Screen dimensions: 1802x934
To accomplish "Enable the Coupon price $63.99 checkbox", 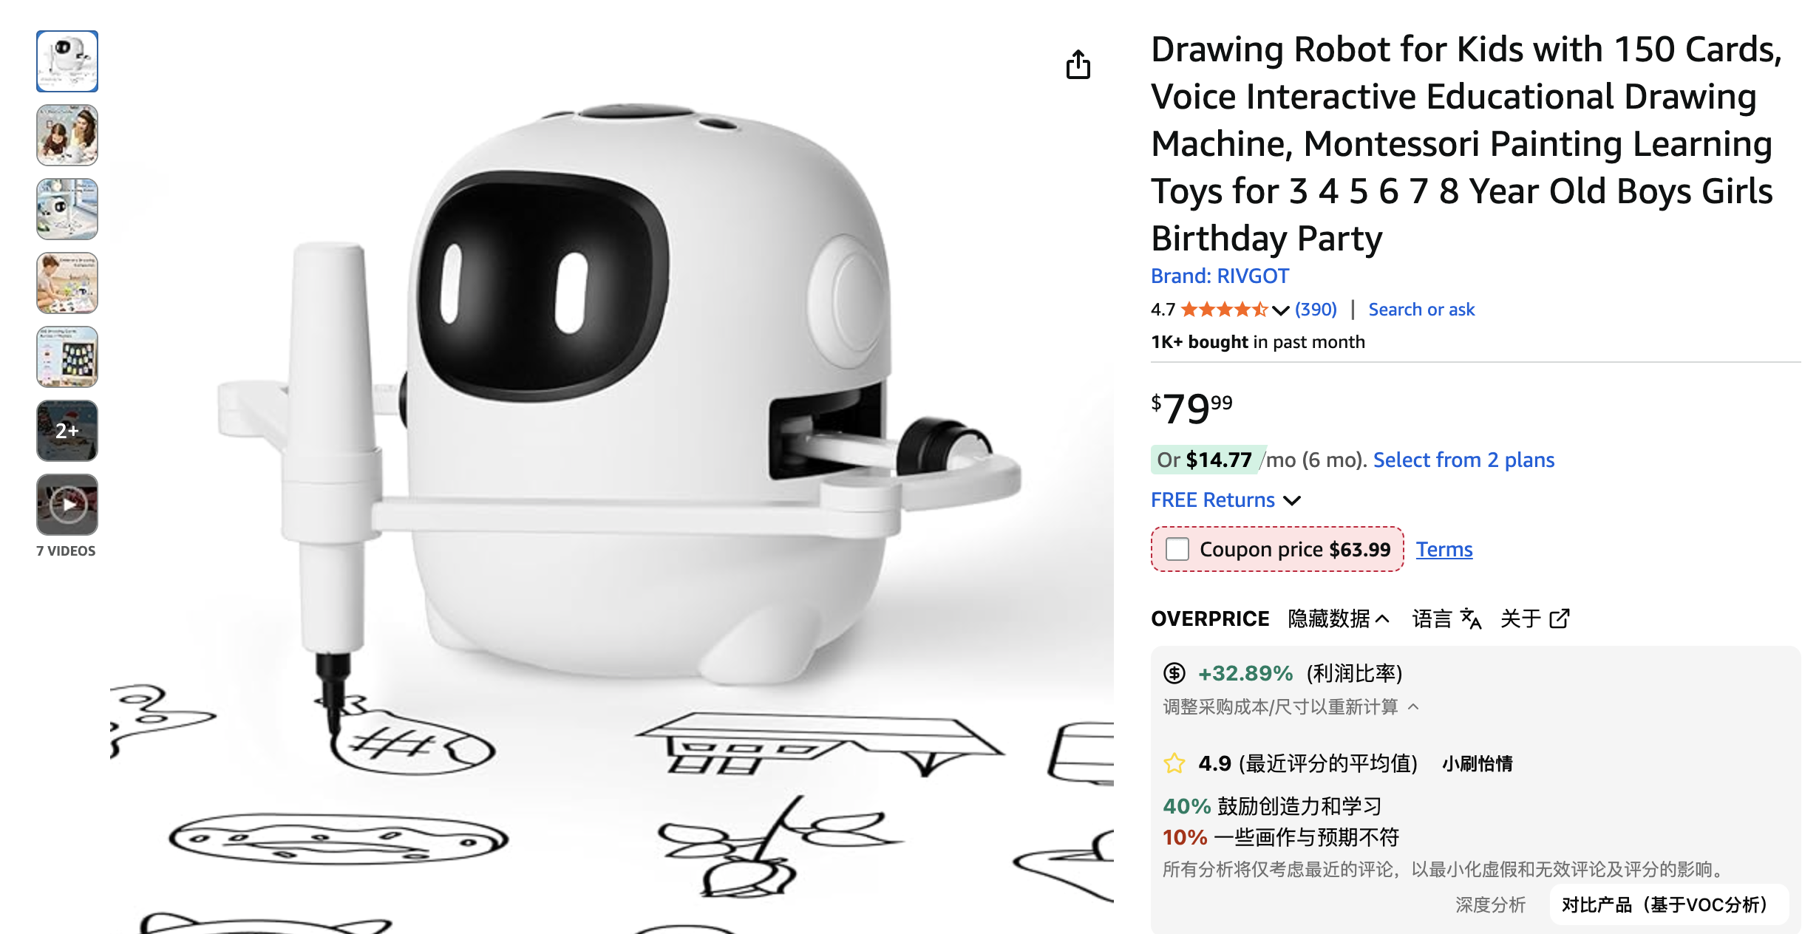I will (x=1177, y=549).
